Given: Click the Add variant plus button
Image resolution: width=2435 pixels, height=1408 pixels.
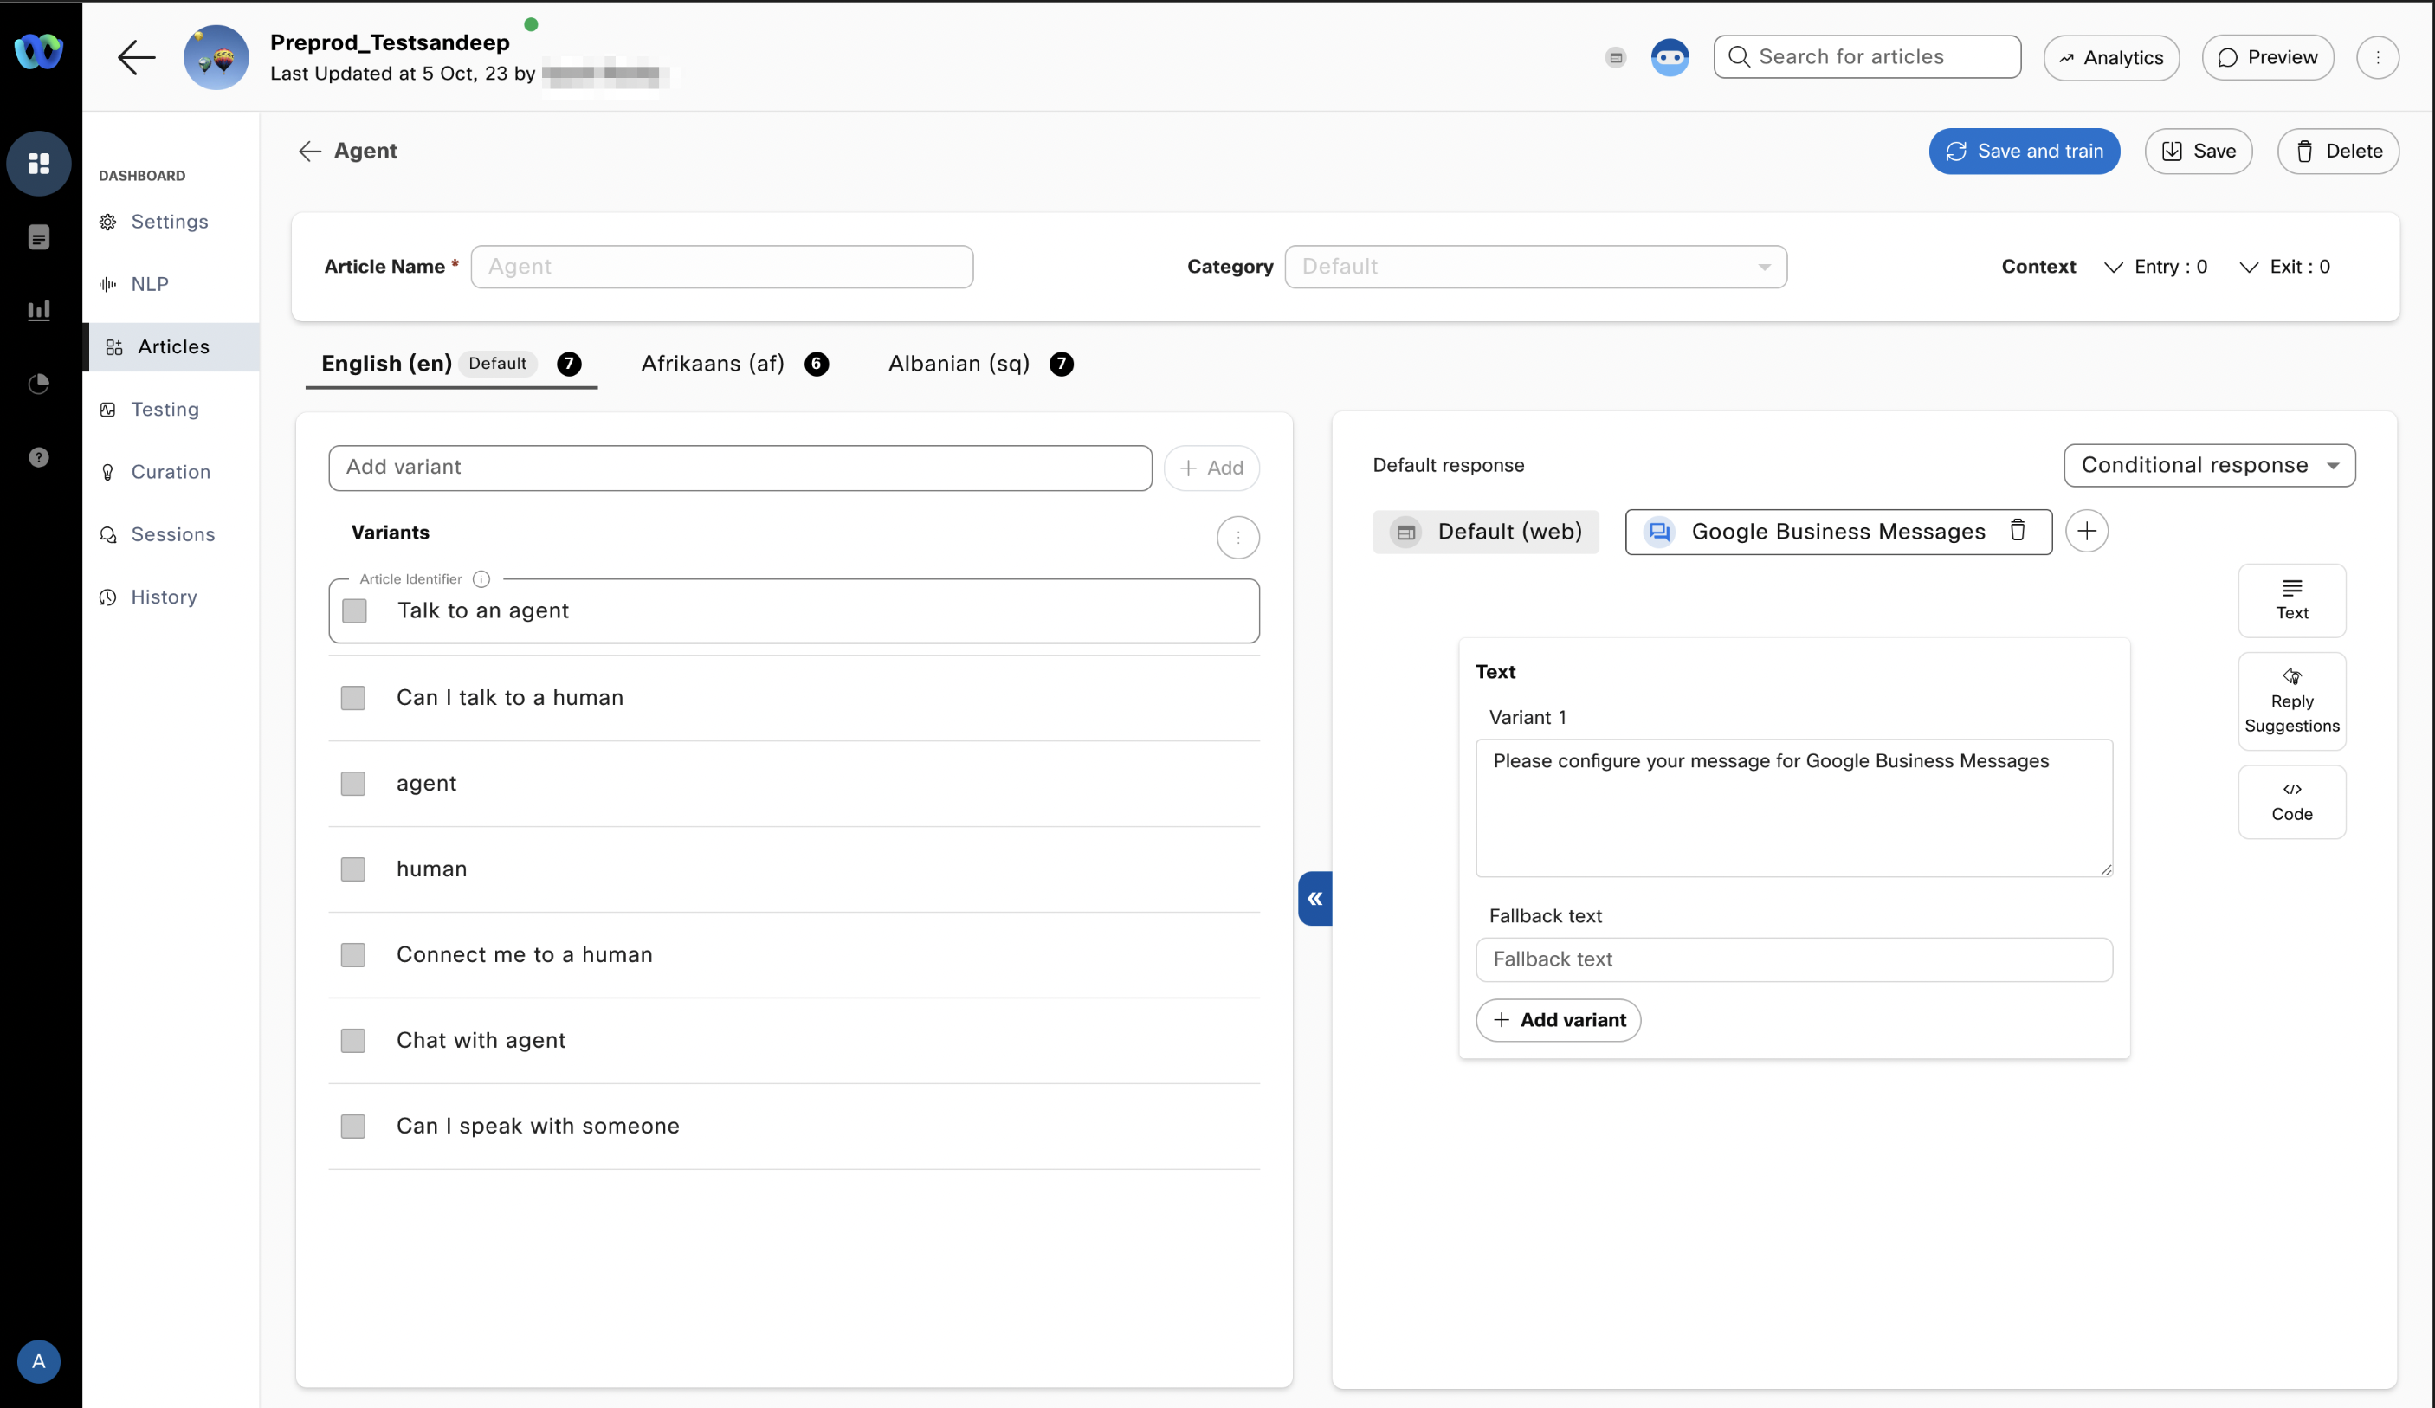Looking at the screenshot, I should 1559,1019.
